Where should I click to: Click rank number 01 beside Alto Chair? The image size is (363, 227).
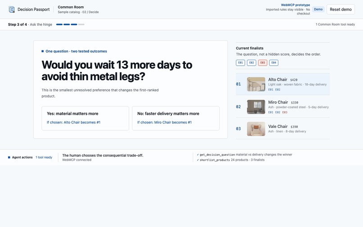pos(238,84)
